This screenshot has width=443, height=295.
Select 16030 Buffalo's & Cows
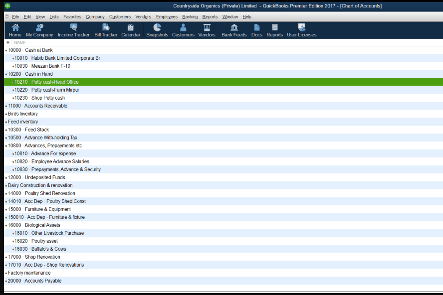pos(223,249)
